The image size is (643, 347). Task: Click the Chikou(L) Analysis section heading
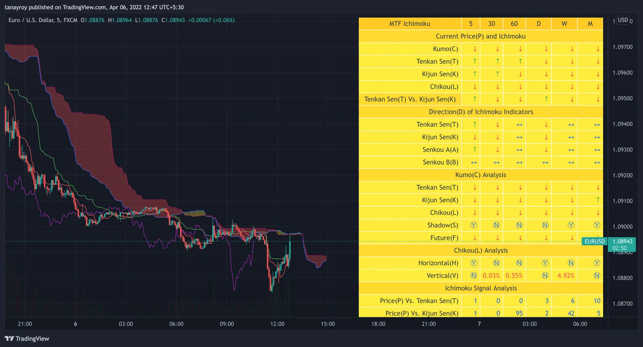click(x=481, y=250)
